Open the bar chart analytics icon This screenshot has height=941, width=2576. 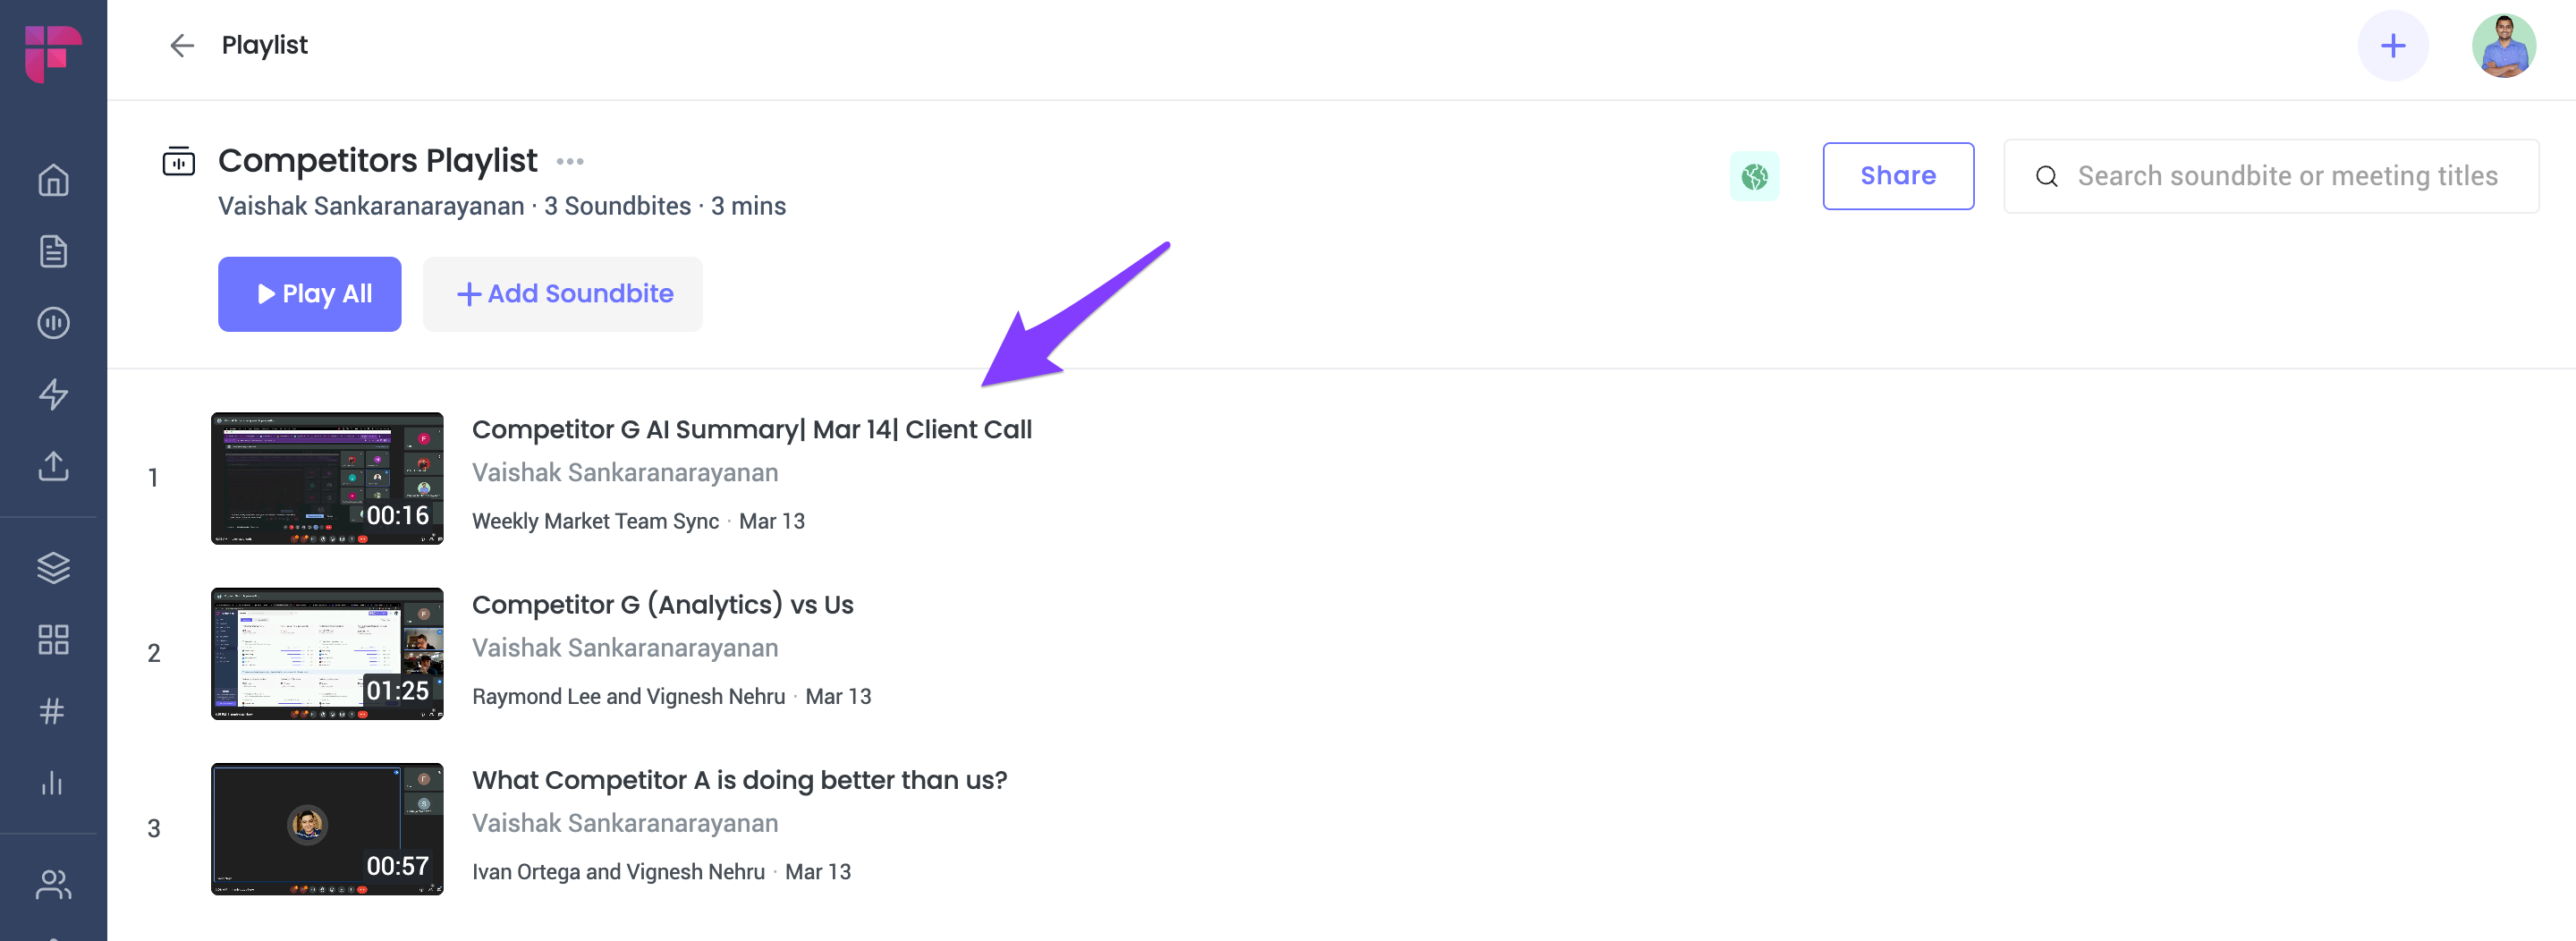pyautogui.click(x=53, y=783)
